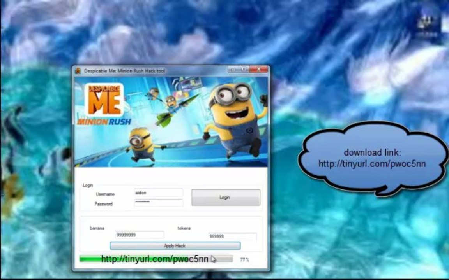
Task: Minimize the Minion Rush Hack tool window
Action: pyautogui.click(x=233, y=70)
